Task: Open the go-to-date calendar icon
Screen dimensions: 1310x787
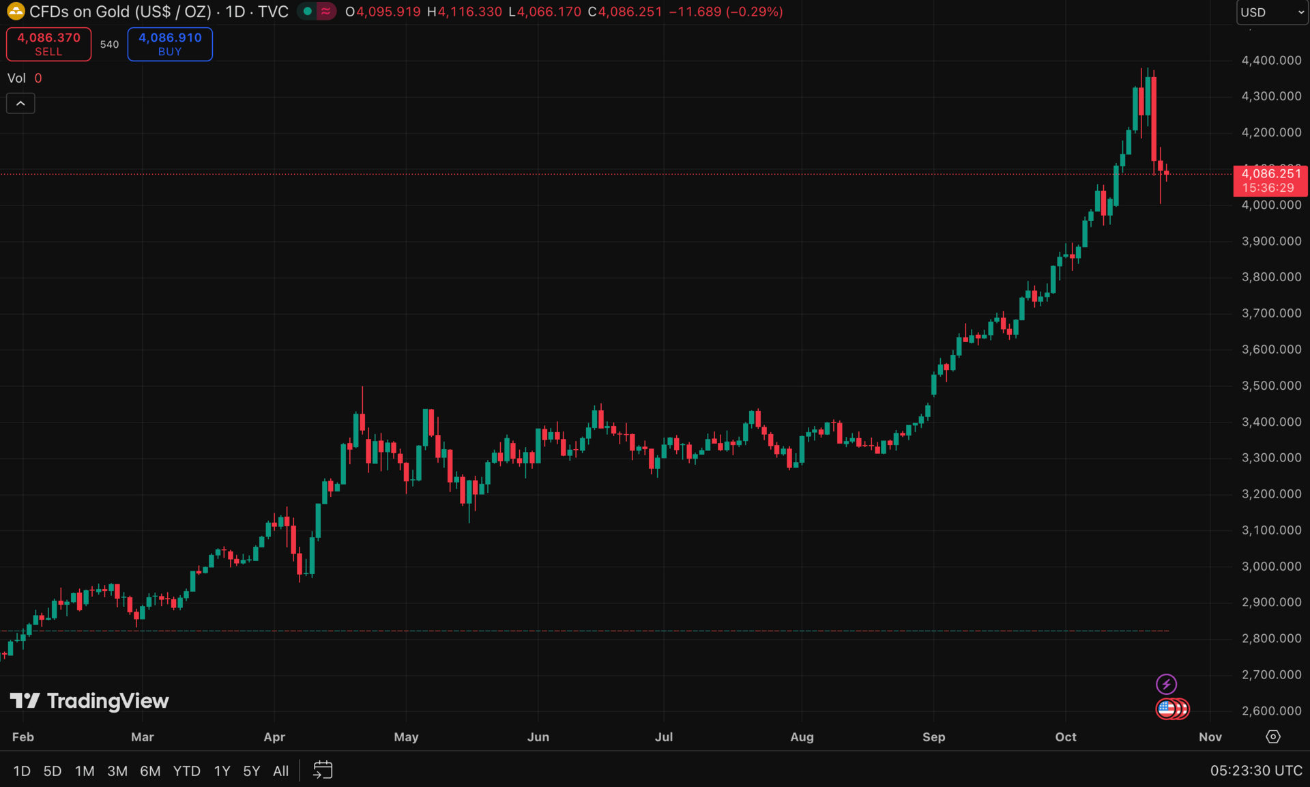Action: (323, 770)
